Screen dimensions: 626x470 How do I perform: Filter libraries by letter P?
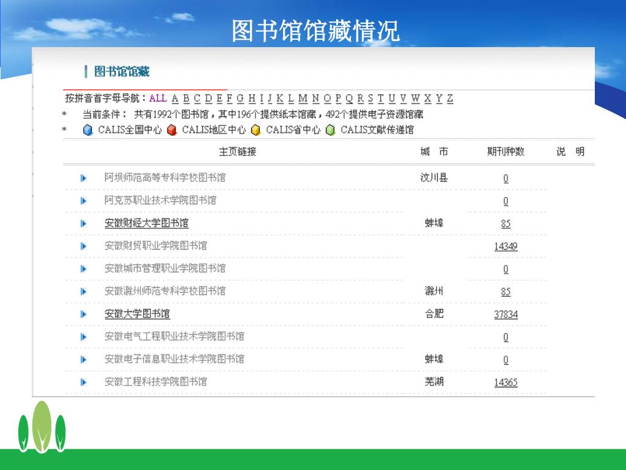pos(338,99)
